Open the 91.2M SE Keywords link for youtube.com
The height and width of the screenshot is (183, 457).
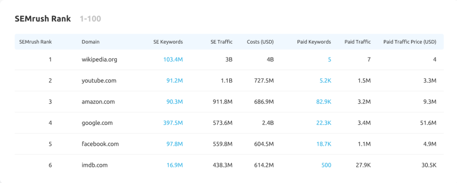click(175, 81)
